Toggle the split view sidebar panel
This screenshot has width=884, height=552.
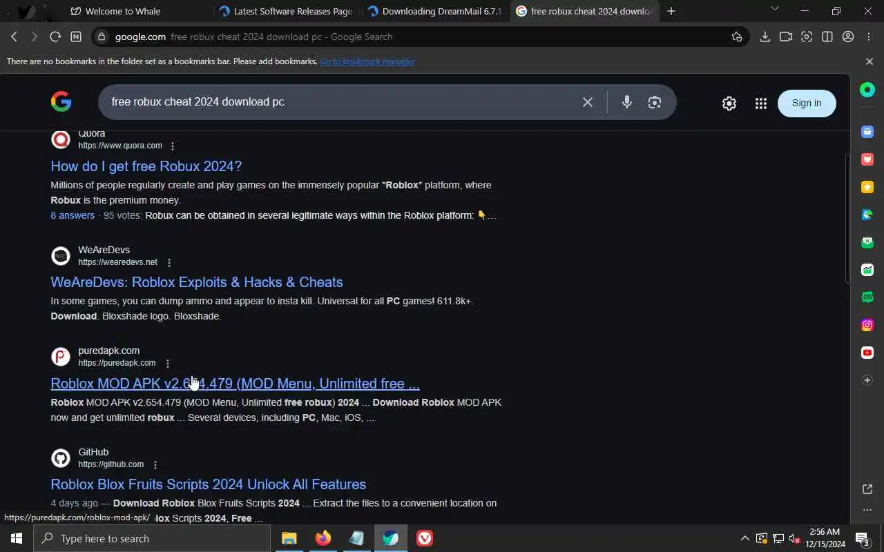click(x=827, y=37)
